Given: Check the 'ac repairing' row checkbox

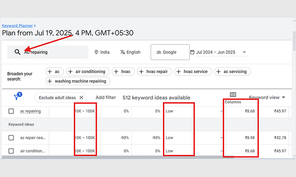Looking at the screenshot, I should (11, 111).
